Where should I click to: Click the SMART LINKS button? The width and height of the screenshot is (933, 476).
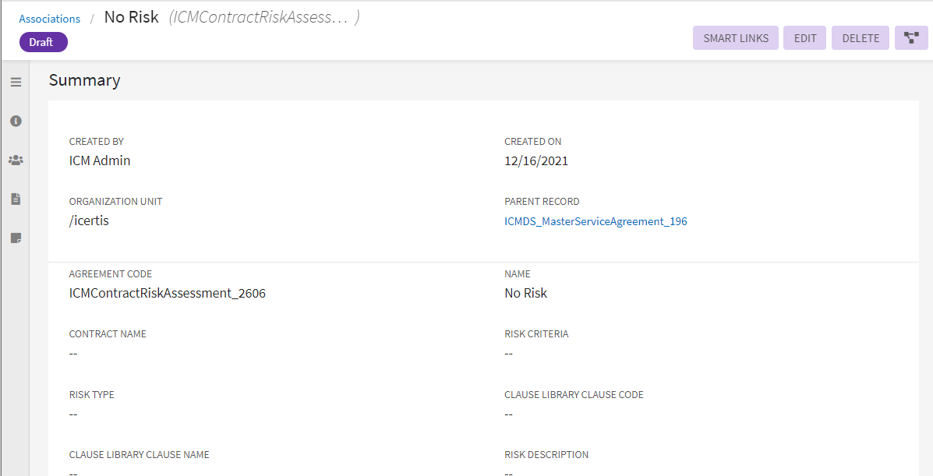[x=735, y=38]
